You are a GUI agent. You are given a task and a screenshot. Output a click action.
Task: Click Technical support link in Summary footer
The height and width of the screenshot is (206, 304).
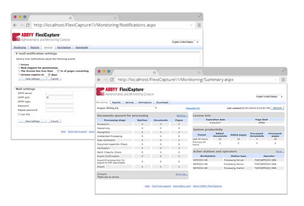161,186
